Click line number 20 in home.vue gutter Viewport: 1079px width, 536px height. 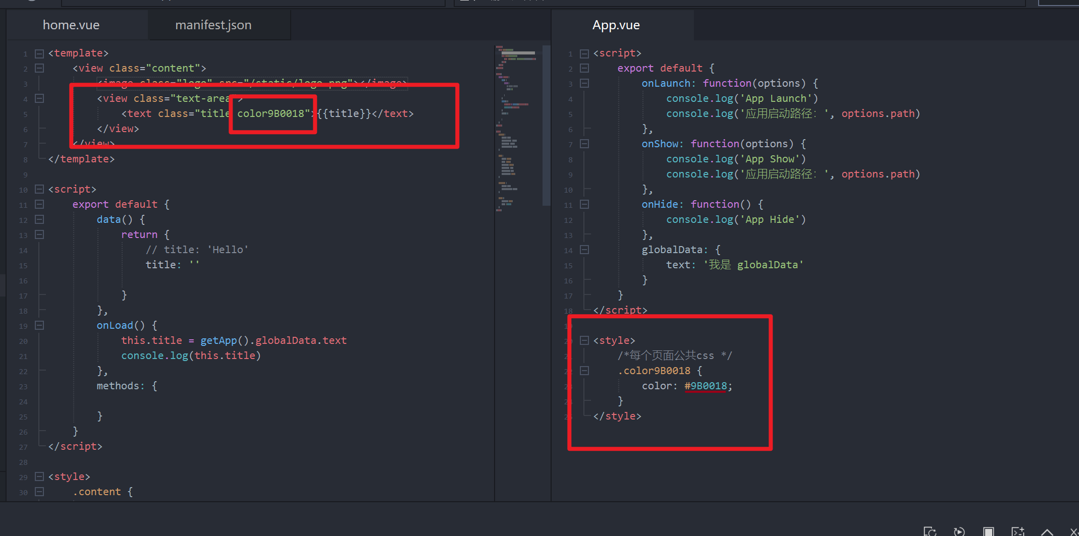click(x=23, y=341)
